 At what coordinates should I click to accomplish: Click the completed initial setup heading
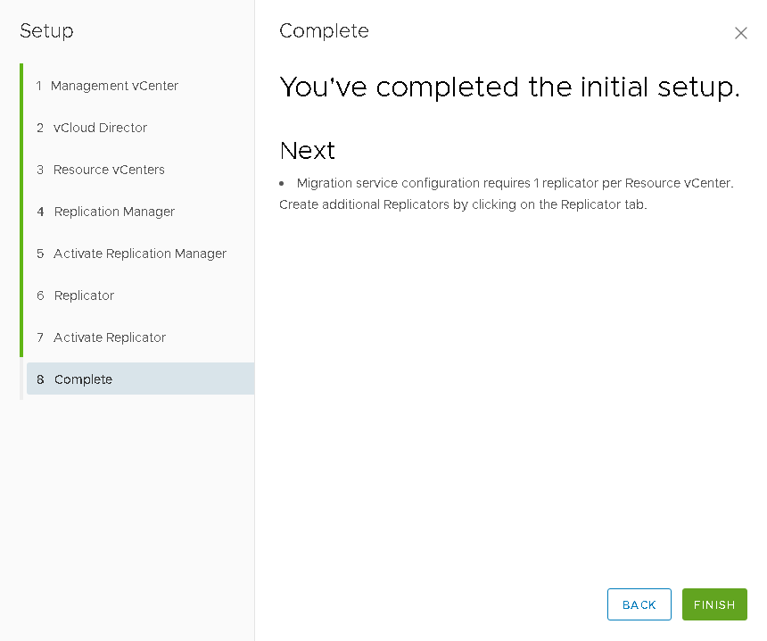coord(509,87)
